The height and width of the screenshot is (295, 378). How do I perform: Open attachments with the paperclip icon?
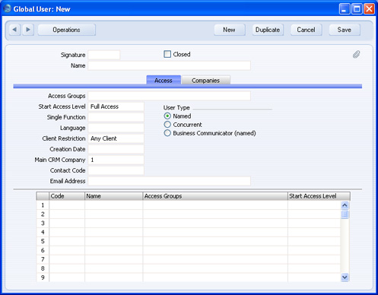(356, 55)
